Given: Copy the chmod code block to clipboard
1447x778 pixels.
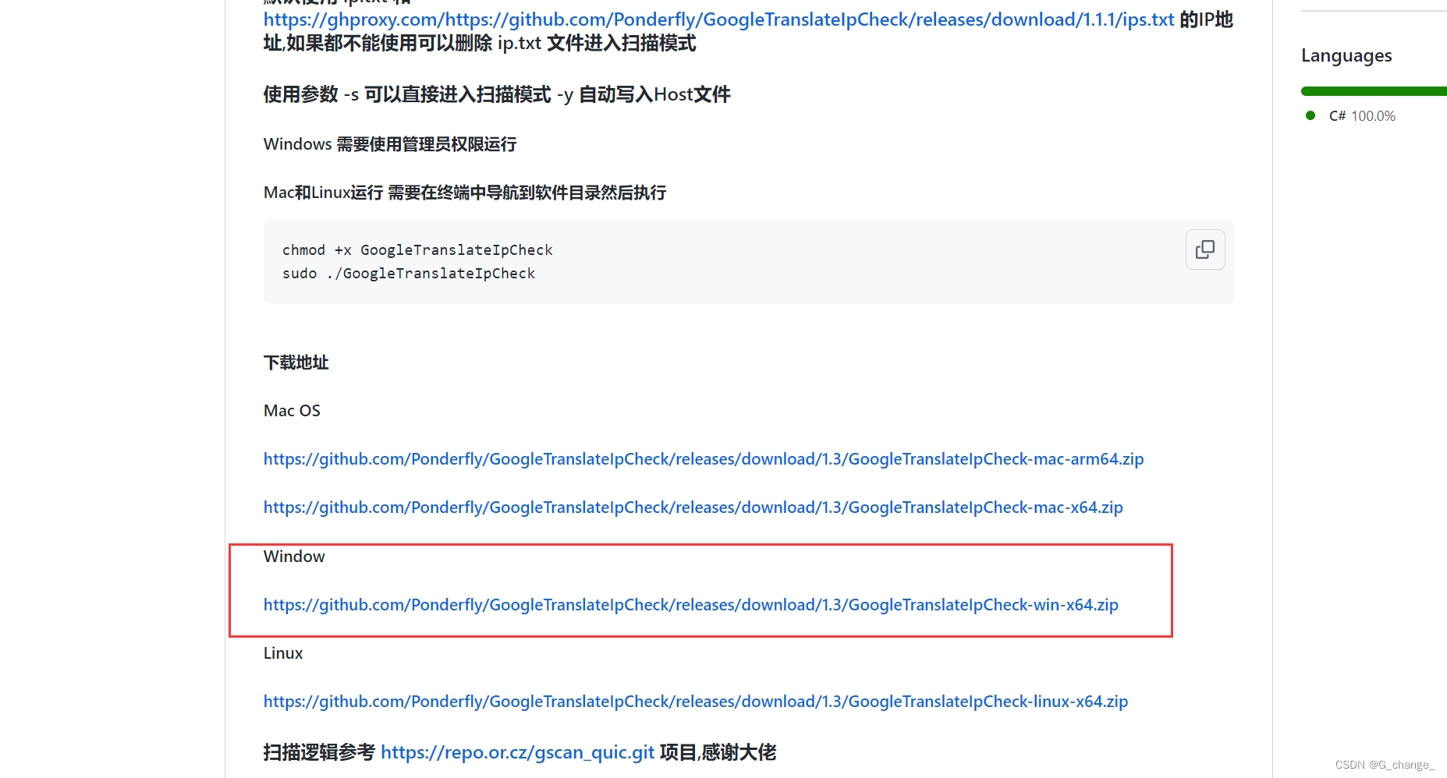Looking at the screenshot, I should pyautogui.click(x=1205, y=249).
